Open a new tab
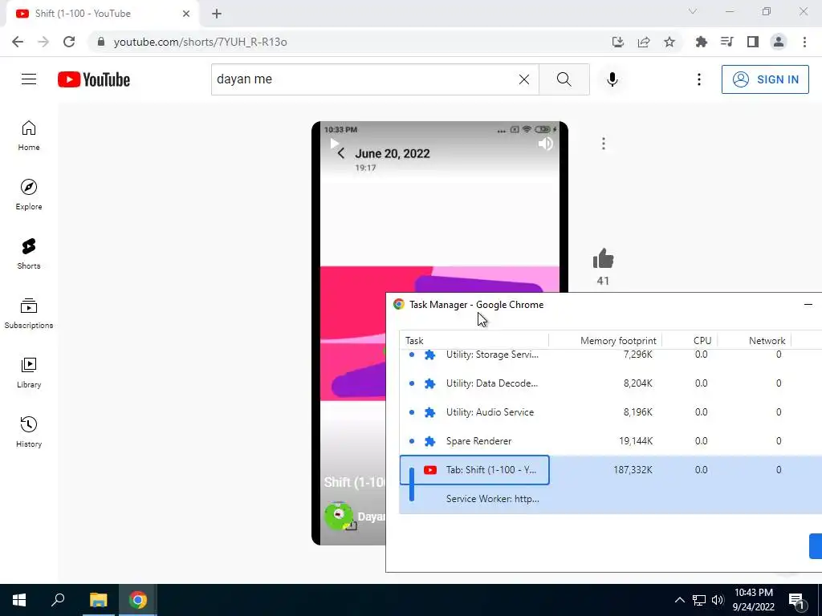 pos(217,14)
